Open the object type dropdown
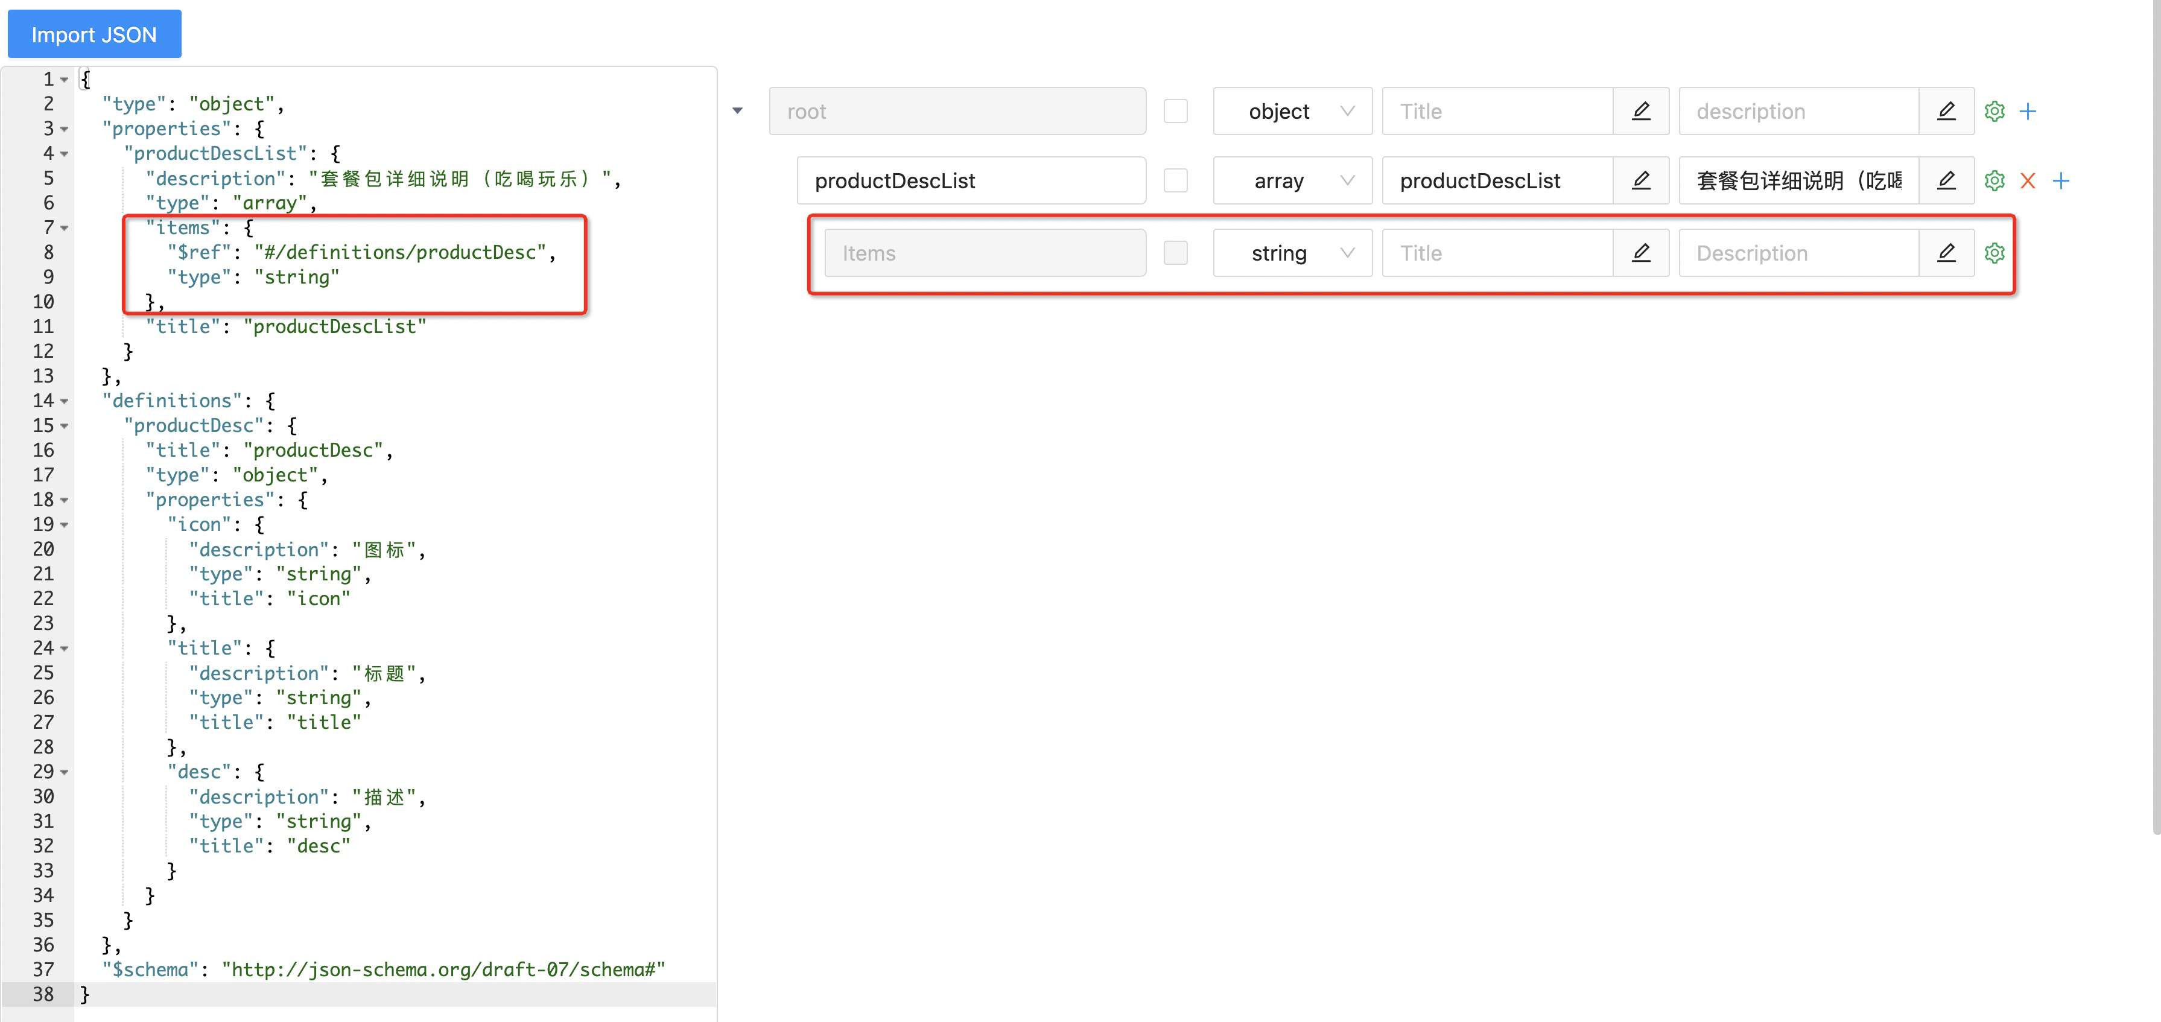This screenshot has width=2161, height=1022. pos(1292,112)
